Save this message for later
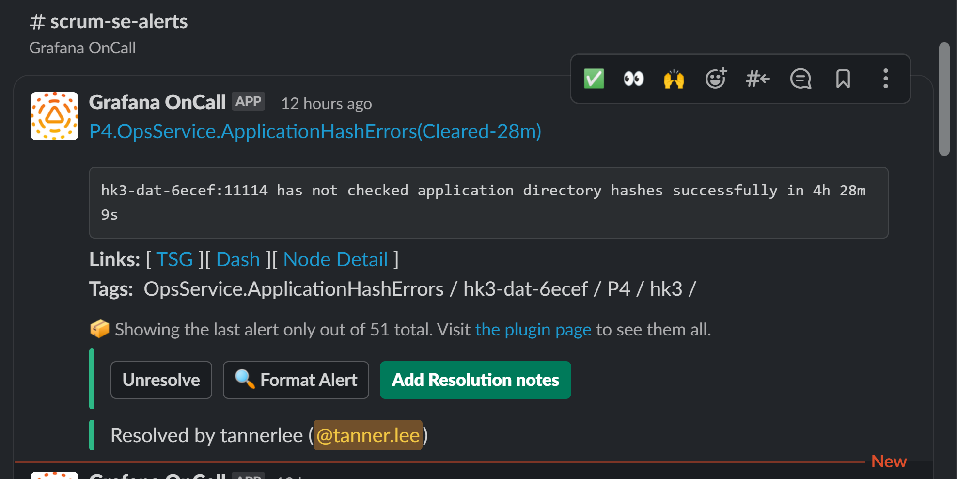Screen dimensions: 957x479 (x=843, y=79)
